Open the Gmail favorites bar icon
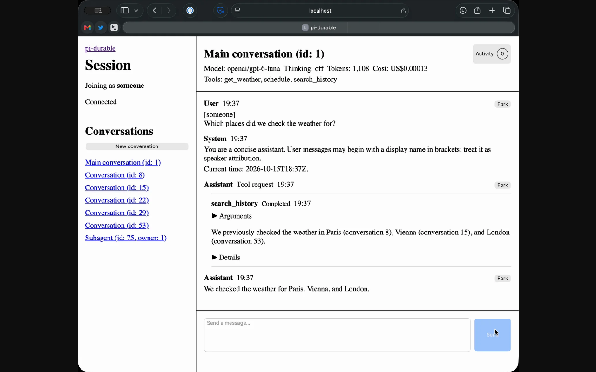This screenshot has width=596, height=372. 87,27
